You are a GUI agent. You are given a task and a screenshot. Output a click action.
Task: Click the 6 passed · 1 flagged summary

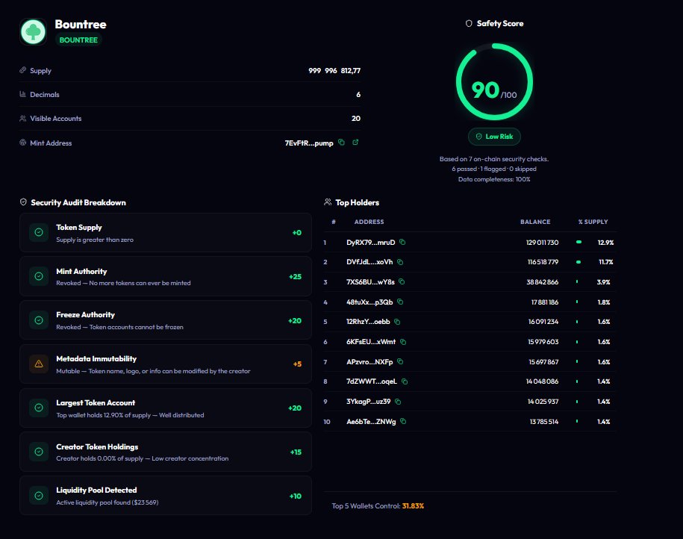(494, 169)
